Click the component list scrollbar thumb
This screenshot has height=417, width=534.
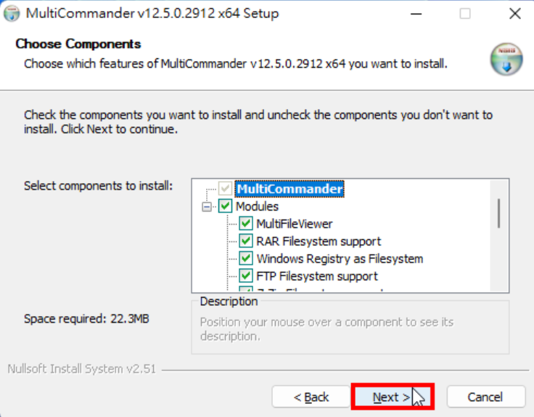pyautogui.click(x=499, y=214)
